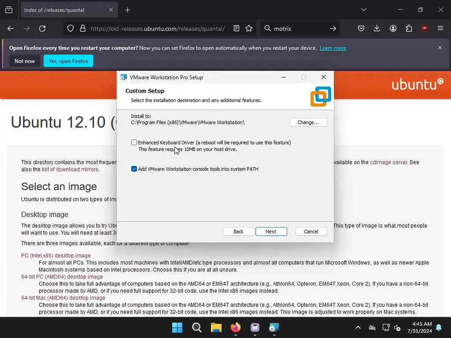Screen dimensions: 451x338
Task: Open notifications bell icon
Action: point(439,327)
